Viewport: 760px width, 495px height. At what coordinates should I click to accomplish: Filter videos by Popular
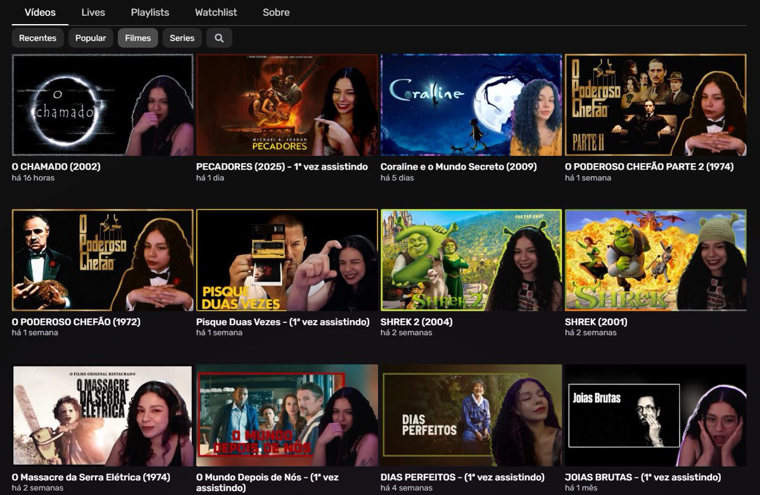(x=91, y=38)
